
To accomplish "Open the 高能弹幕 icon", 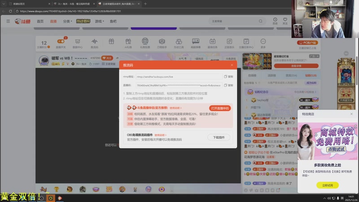I will pyautogui.click(x=196, y=44).
